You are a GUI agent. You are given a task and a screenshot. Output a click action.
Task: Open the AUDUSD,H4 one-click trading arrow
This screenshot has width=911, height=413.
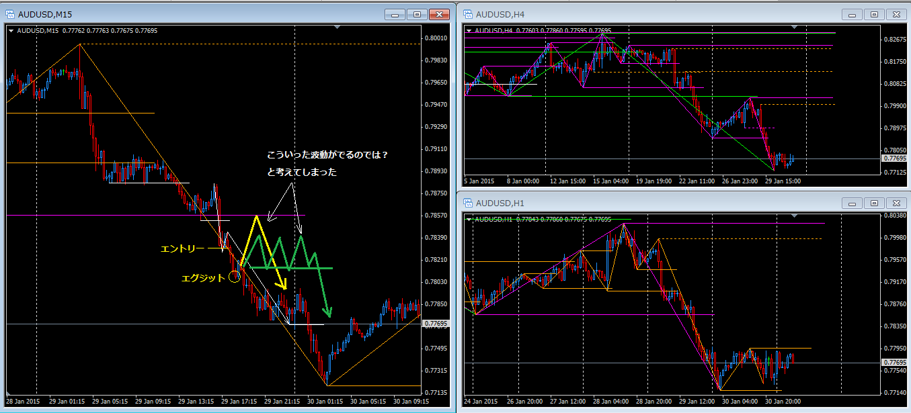click(x=469, y=30)
